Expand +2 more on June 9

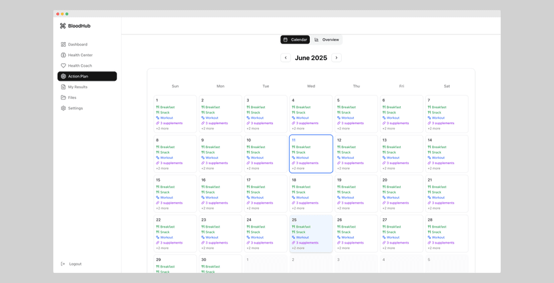pos(207,168)
